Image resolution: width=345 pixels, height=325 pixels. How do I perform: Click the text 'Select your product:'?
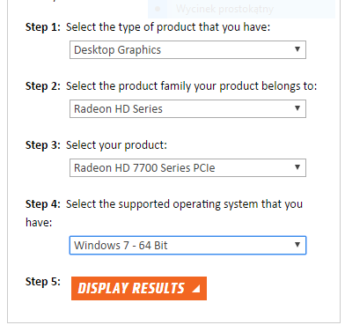(x=116, y=145)
